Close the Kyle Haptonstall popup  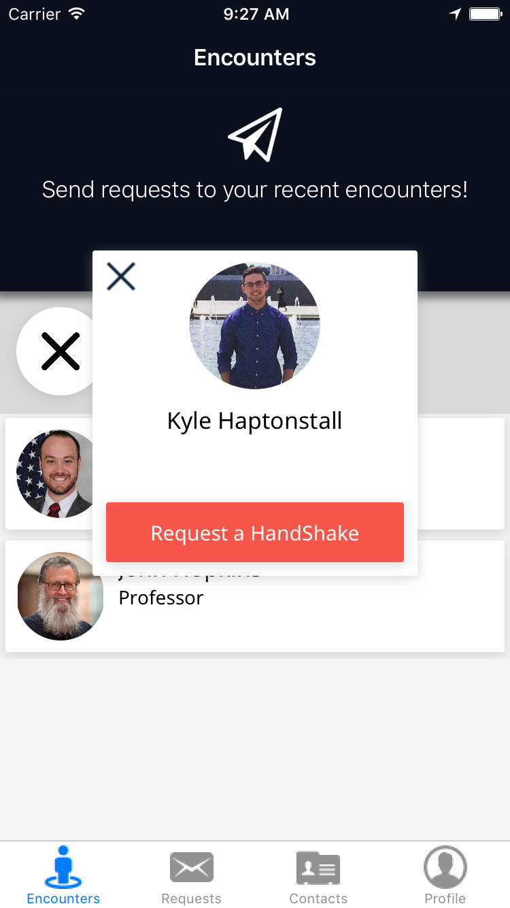coord(121,276)
